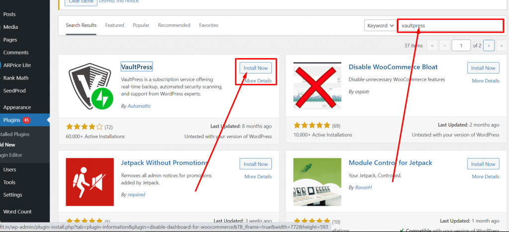This screenshot has width=509, height=232.
Task: Click VaultPress star rating
Action: [x=85, y=127]
